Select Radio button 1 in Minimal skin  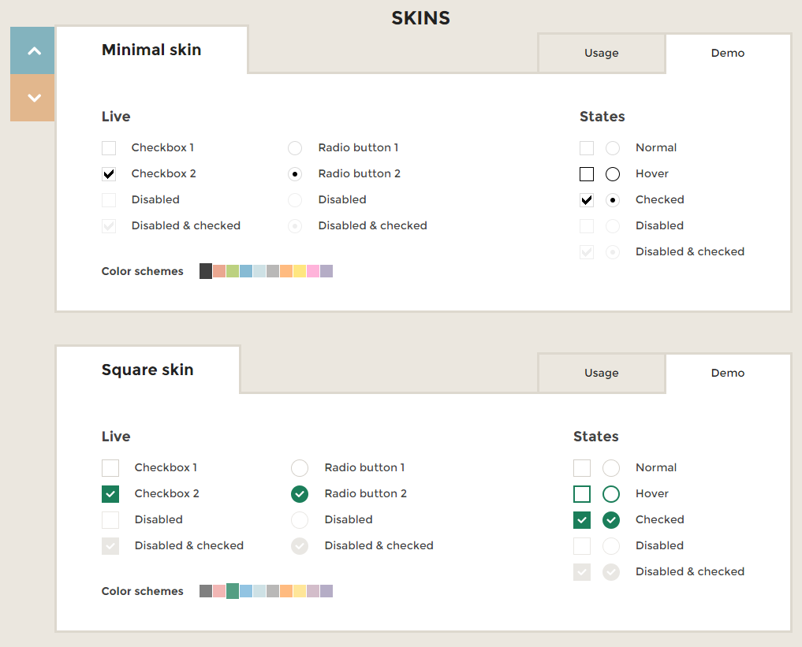click(295, 148)
